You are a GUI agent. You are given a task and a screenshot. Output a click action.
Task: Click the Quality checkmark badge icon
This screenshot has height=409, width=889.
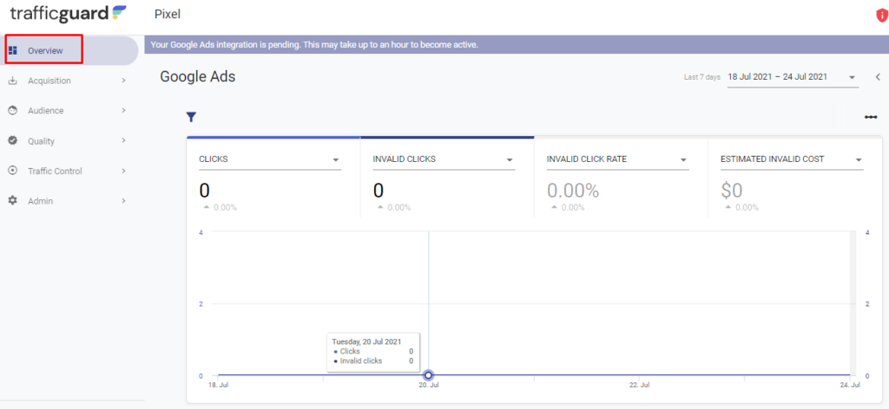pos(13,140)
